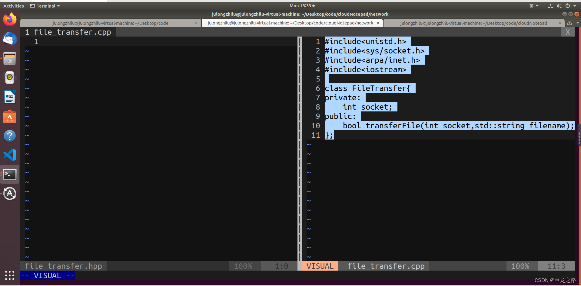581x286 pixels.
Task: Select the Terminal icon in the dock
Action: 10,174
